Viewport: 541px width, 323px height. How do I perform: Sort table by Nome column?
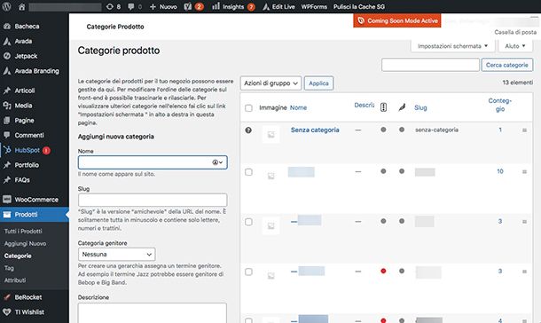(298, 107)
